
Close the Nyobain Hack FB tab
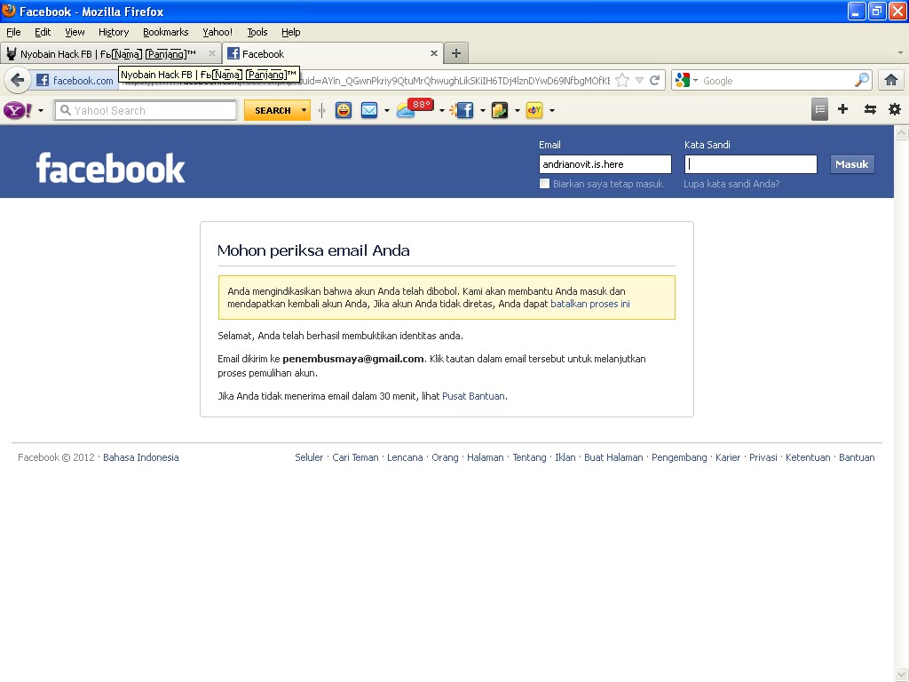click(211, 53)
